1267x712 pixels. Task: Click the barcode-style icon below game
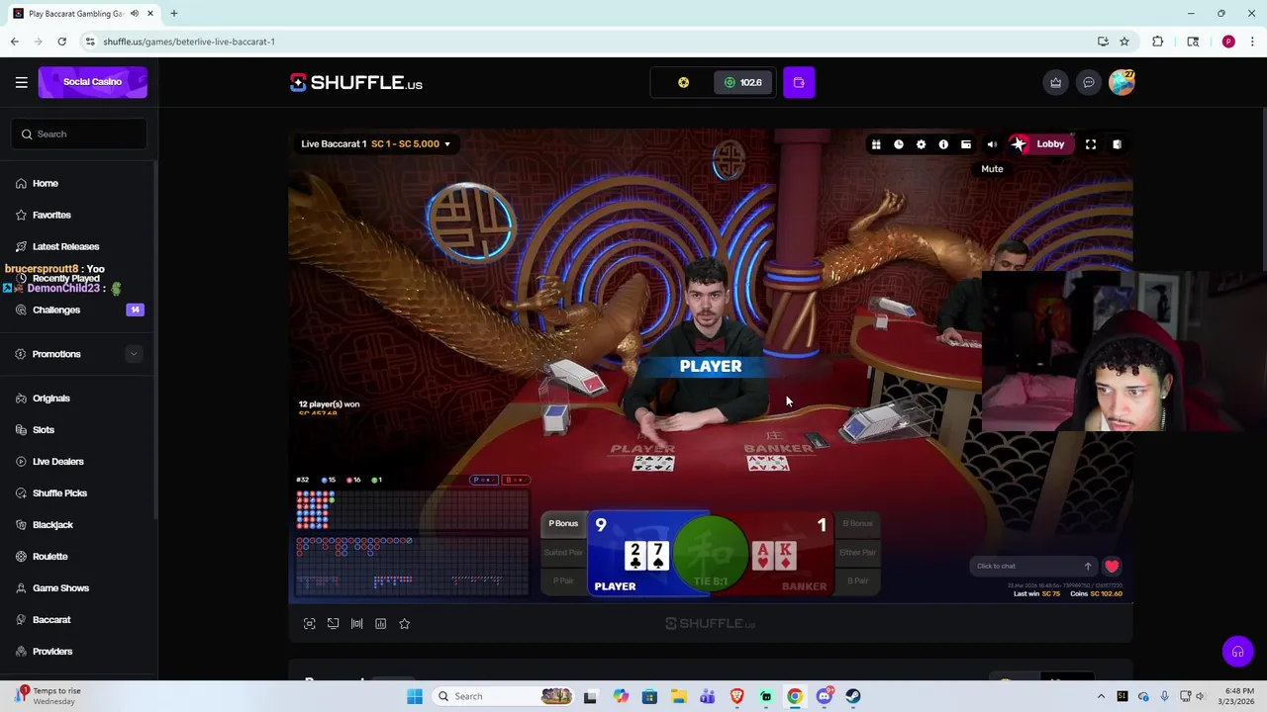click(x=356, y=624)
